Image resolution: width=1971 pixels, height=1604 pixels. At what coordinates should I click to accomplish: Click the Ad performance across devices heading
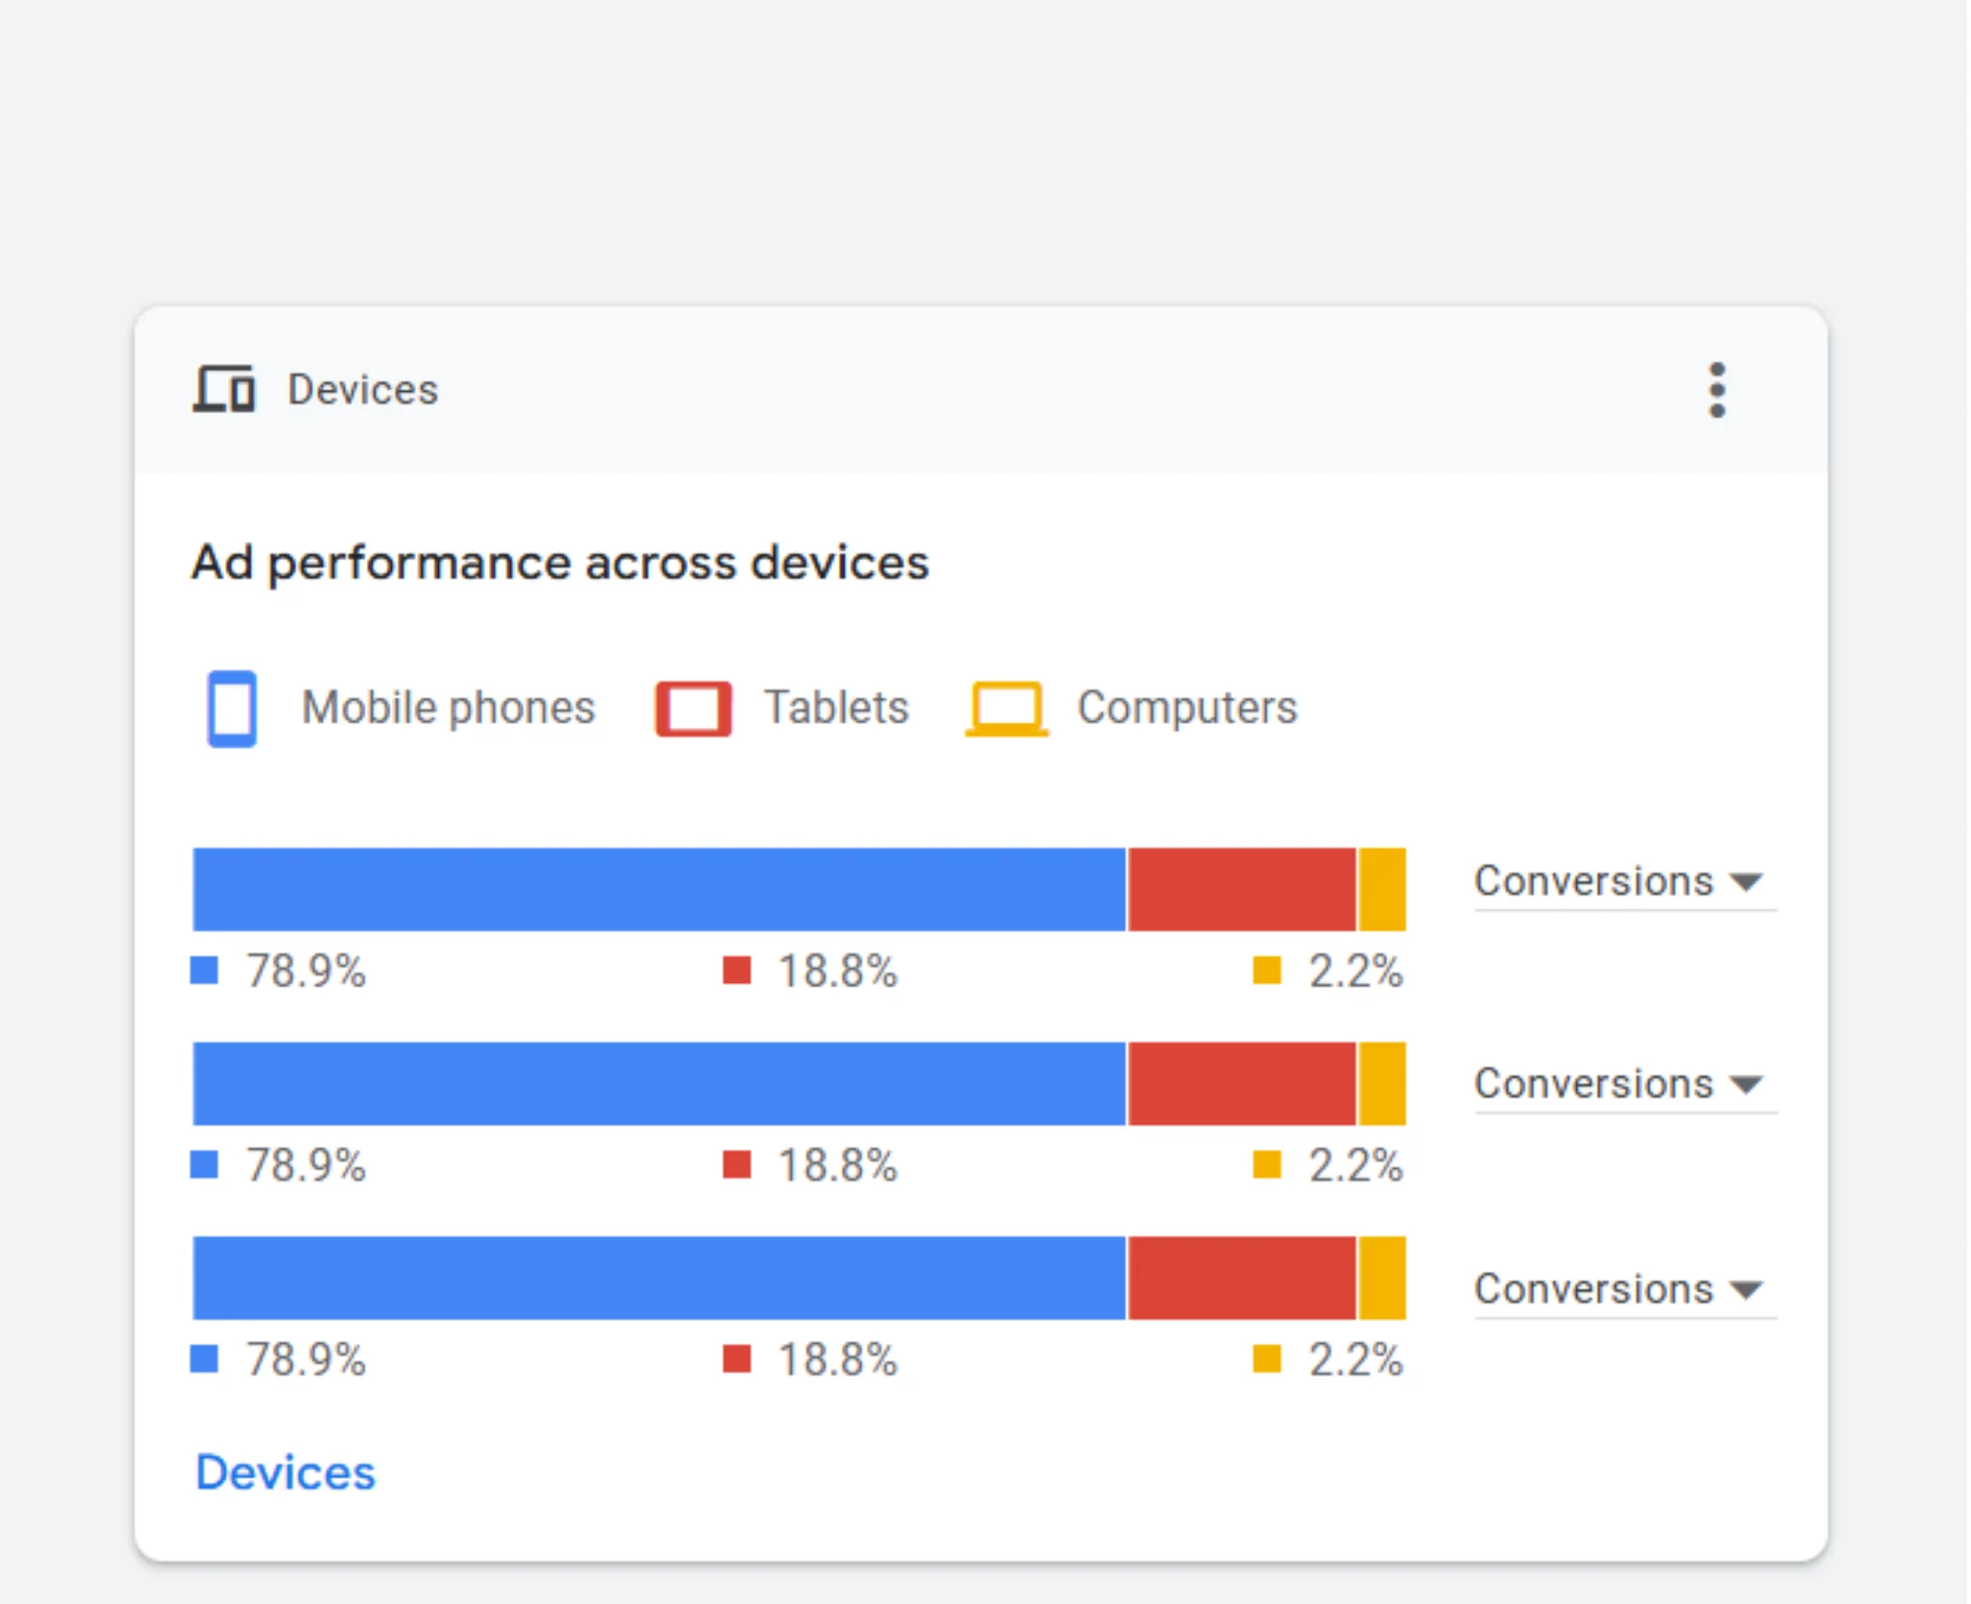[x=560, y=563]
